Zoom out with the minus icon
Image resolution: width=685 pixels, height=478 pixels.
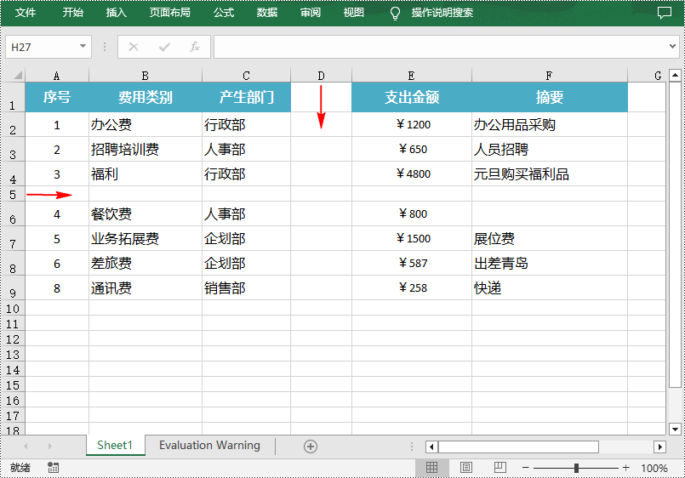point(526,468)
